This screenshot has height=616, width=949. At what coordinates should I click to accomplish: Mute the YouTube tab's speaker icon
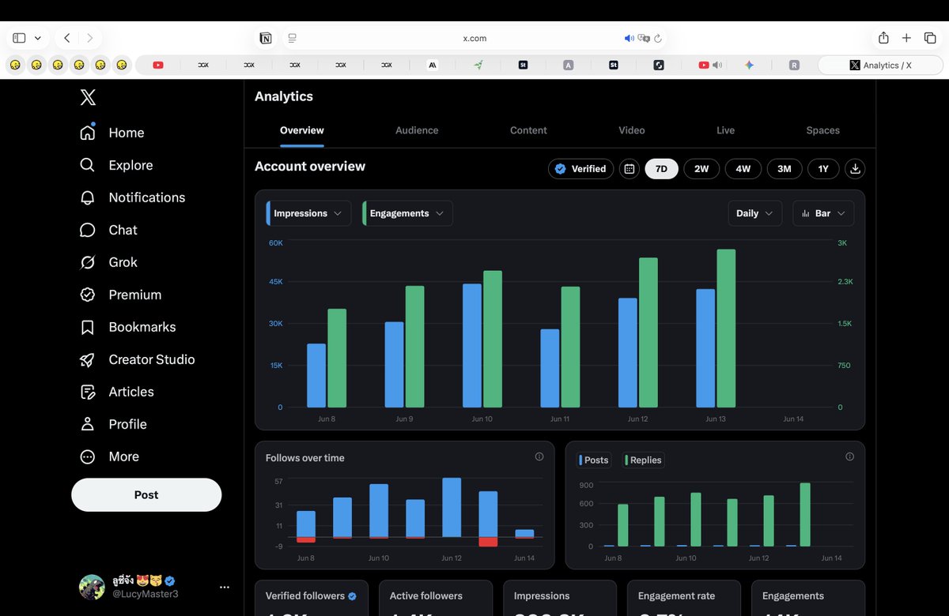click(717, 66)
